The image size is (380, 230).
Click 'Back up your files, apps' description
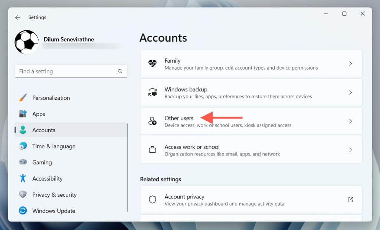pyautogui.click(x=238, y=97)
